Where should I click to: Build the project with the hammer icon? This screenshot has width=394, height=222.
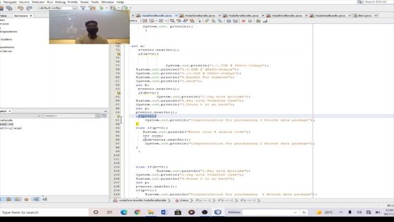click(83, 8)
